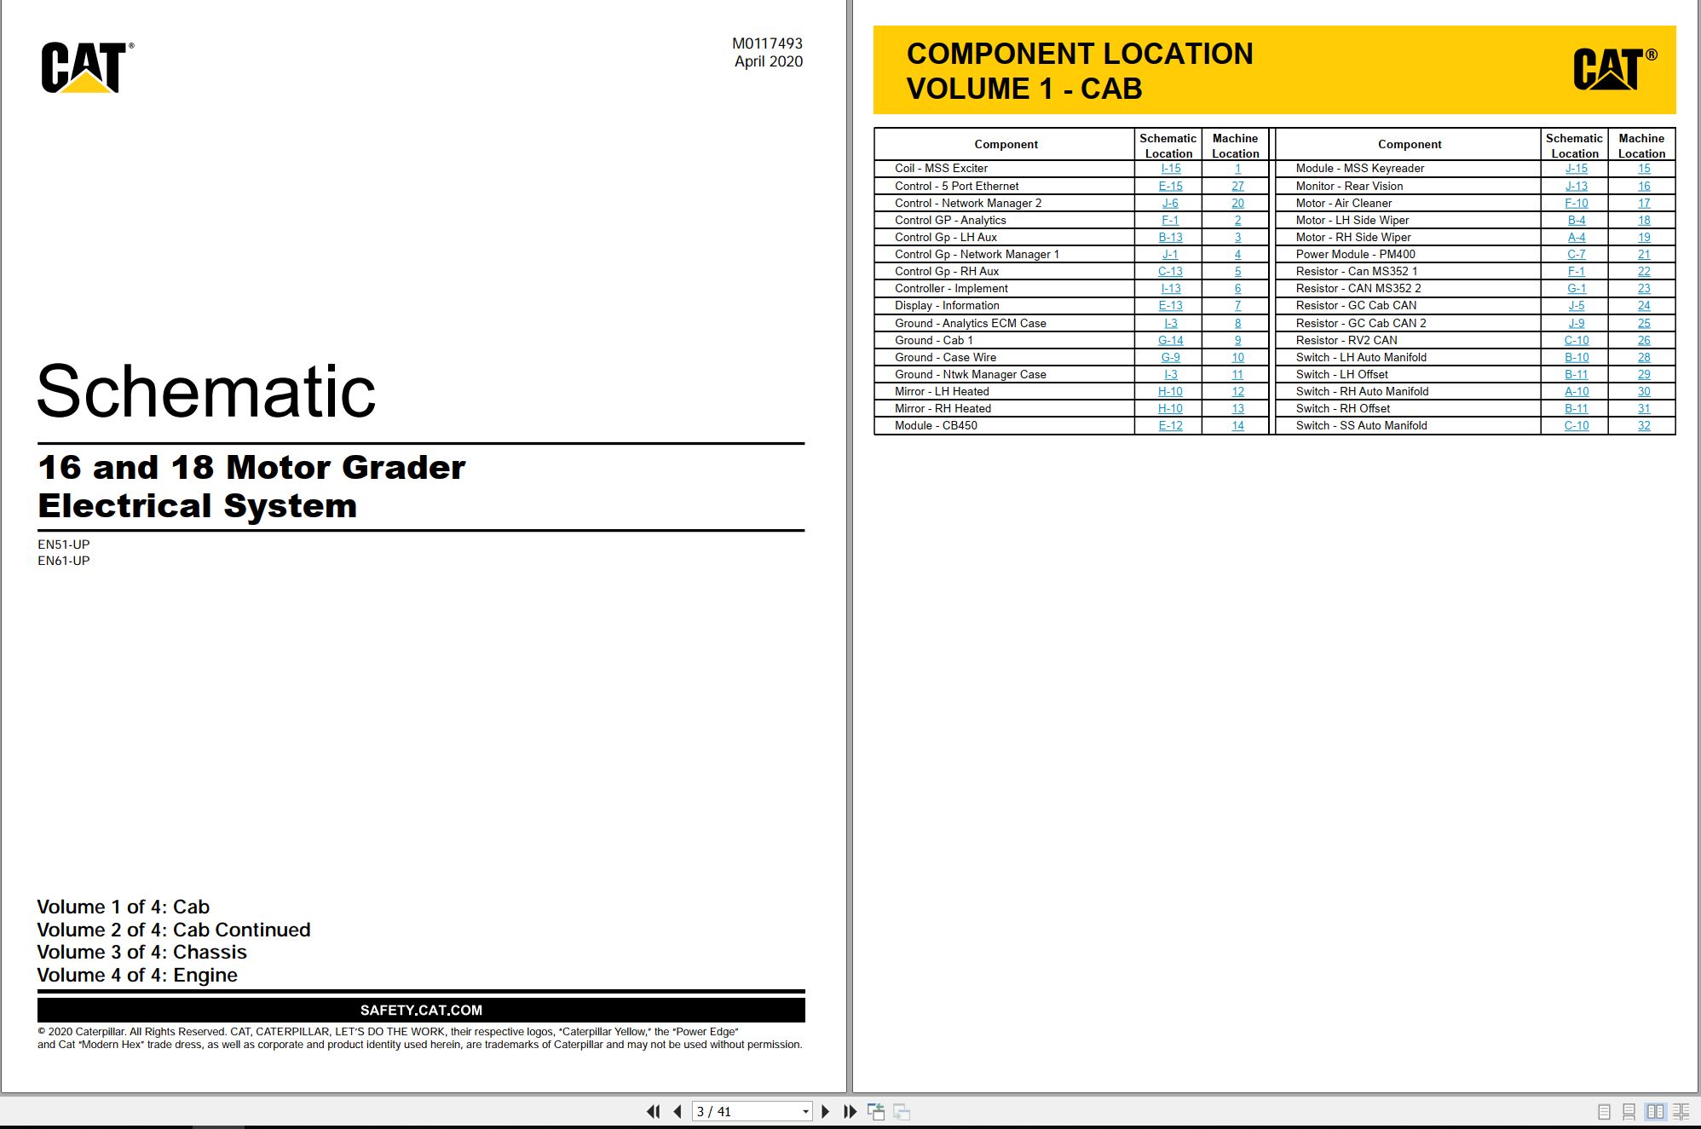Screen dimensions: 1701x1129
Task: Go to the next page
Action: [x=825, y=1111]
